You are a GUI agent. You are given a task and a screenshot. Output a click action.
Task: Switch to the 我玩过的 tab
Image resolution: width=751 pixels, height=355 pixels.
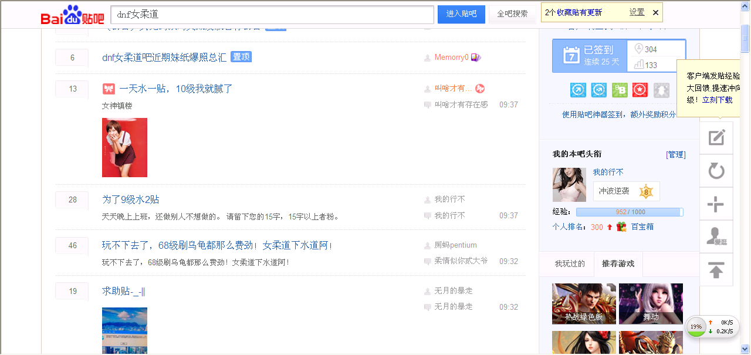point(570,263)
